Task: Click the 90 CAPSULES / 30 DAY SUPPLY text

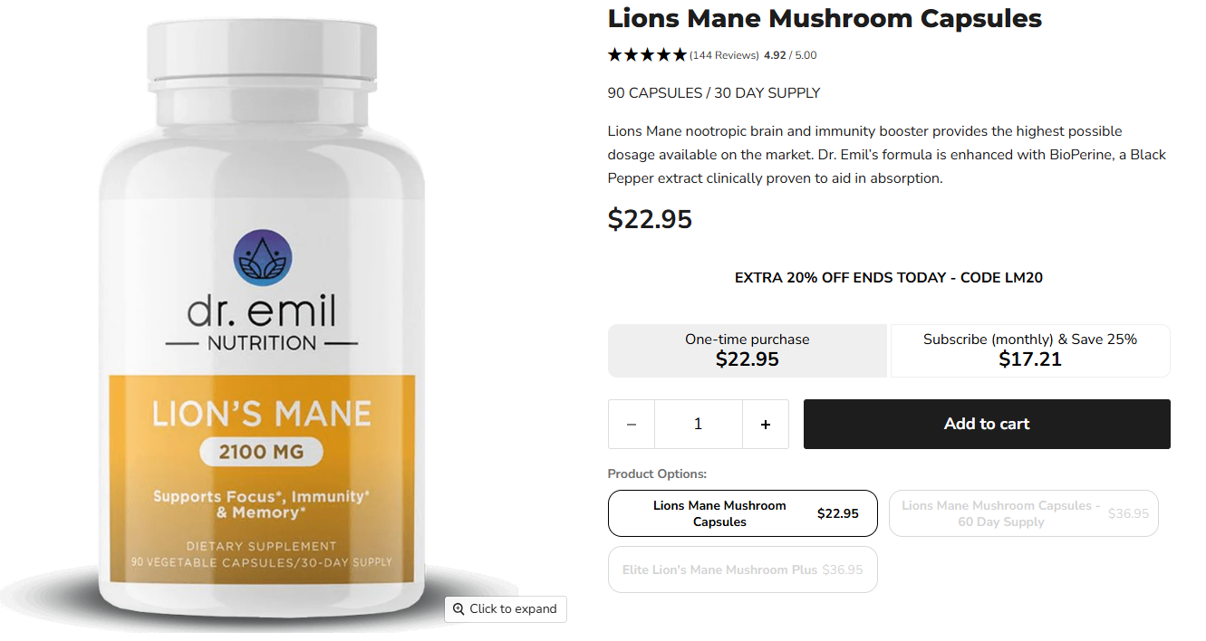Action: (x=714, y=93)
